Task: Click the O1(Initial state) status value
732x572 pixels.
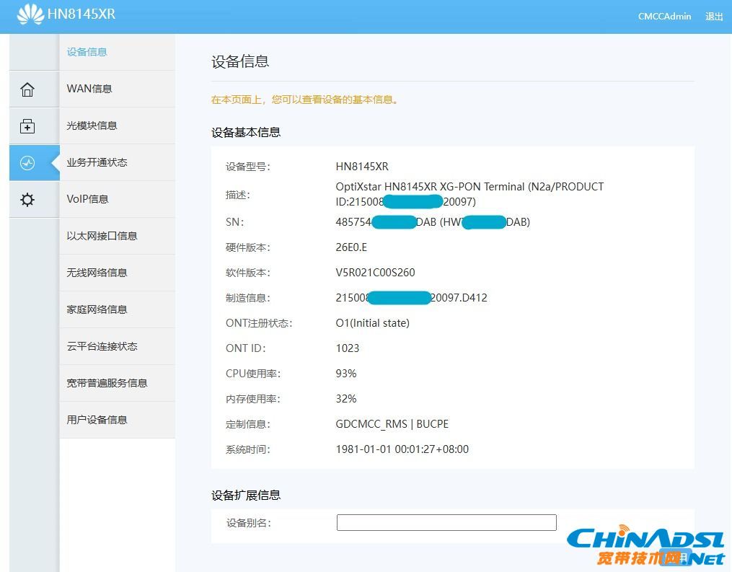Action: [x=373, y=323]
